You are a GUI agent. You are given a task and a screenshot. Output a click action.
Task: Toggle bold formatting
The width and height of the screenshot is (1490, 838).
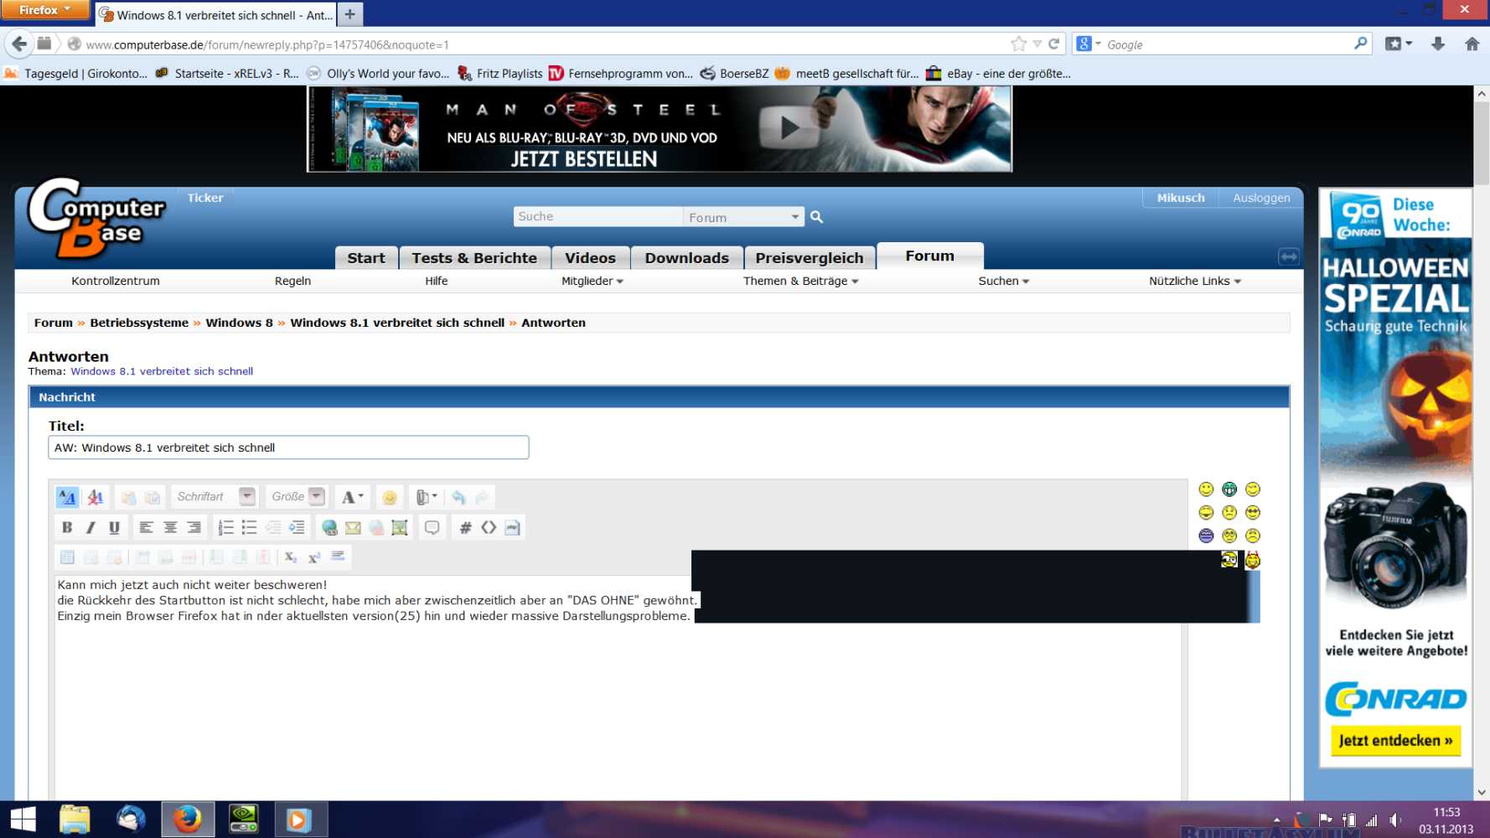(x=67, y=527)
